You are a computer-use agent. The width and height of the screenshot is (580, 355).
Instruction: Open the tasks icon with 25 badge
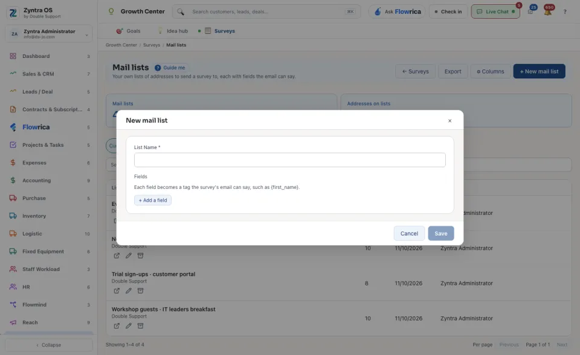tap(530, 12)
